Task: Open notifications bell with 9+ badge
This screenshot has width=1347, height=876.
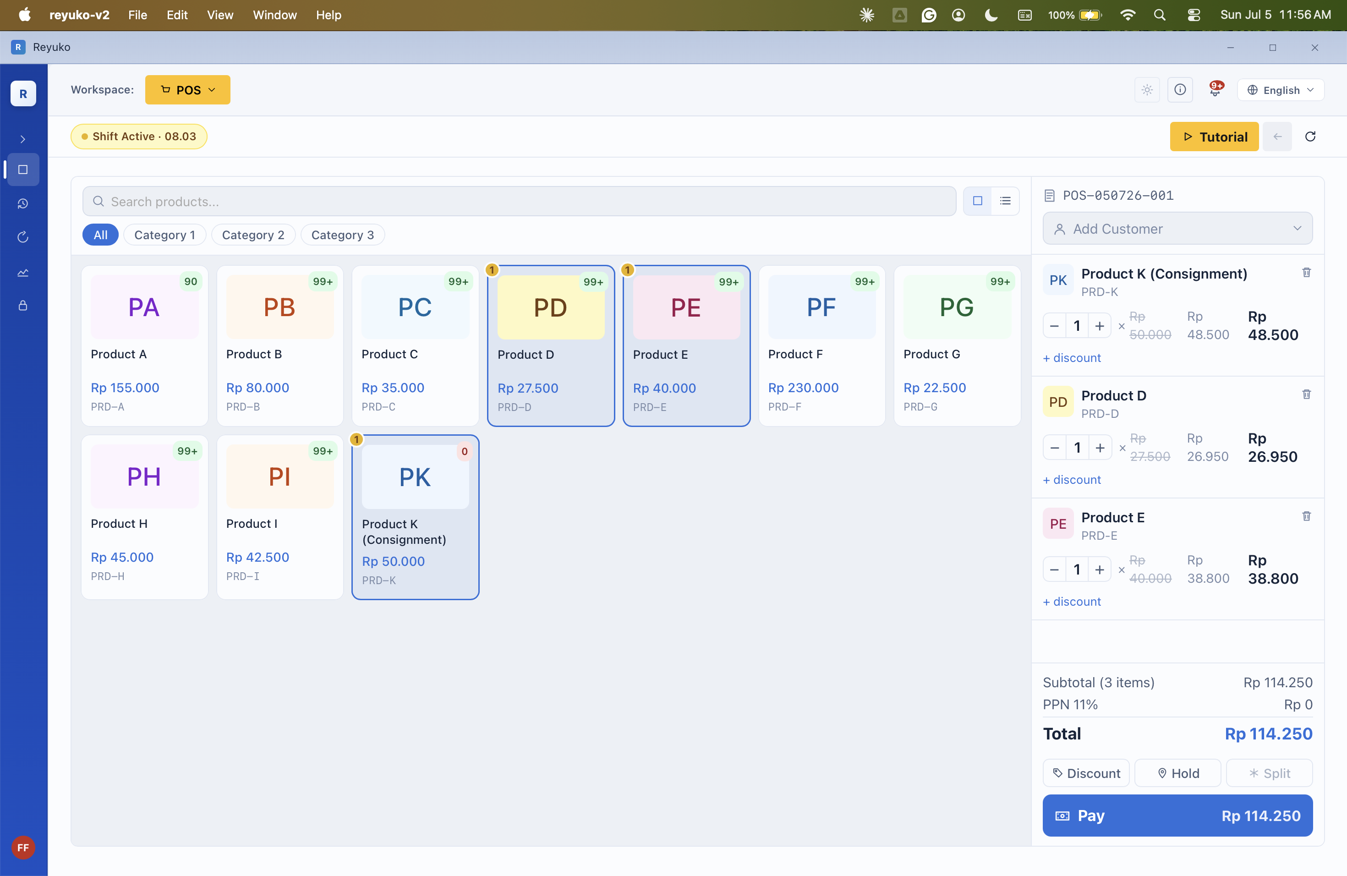Action: pos(1215,89)
